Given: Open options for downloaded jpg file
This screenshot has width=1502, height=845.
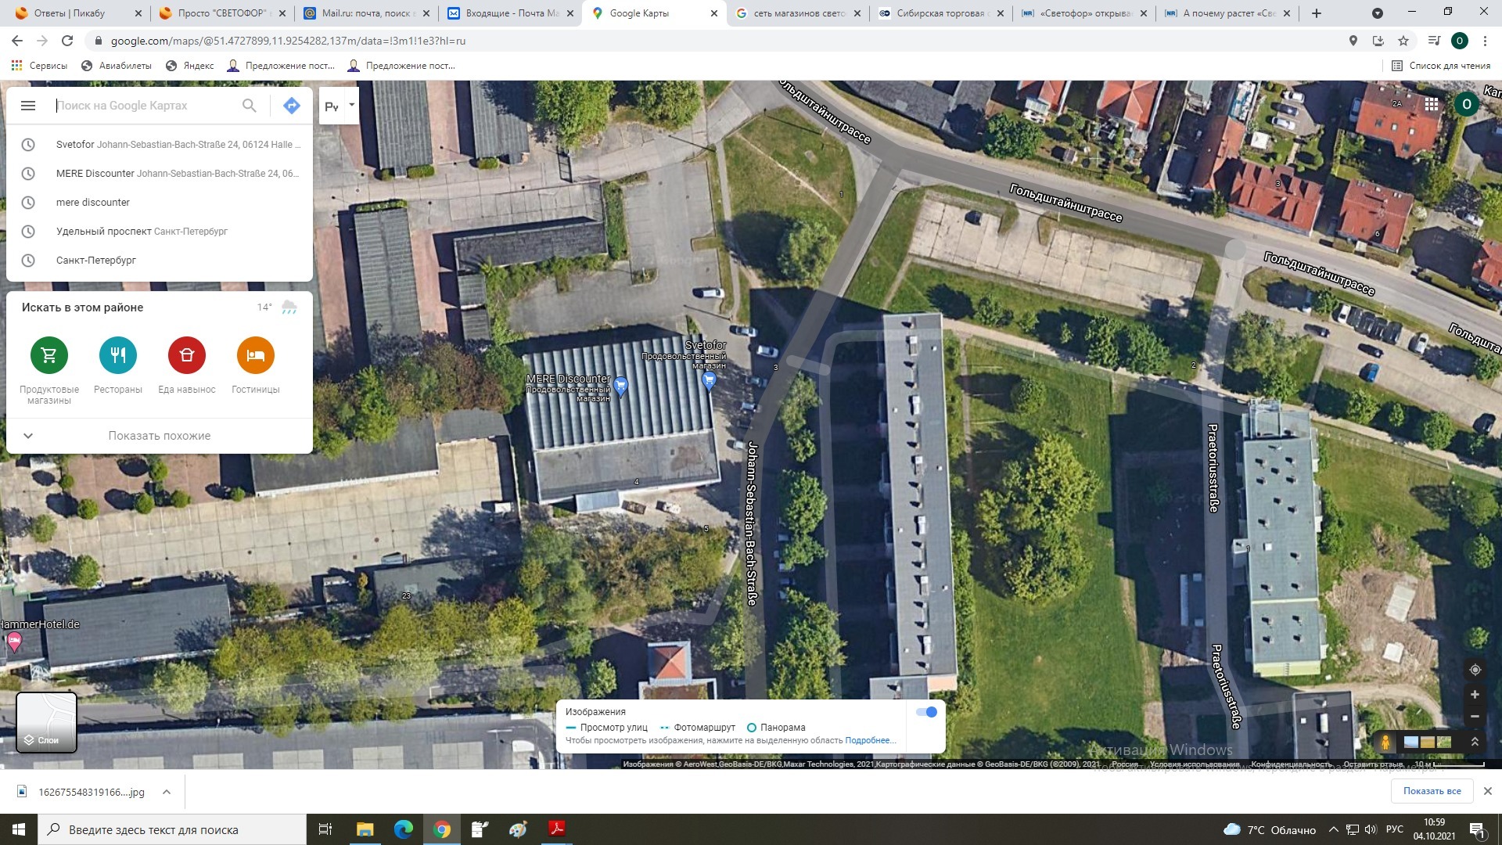Looking at the screenshot, I should click(x=167, y=792).
